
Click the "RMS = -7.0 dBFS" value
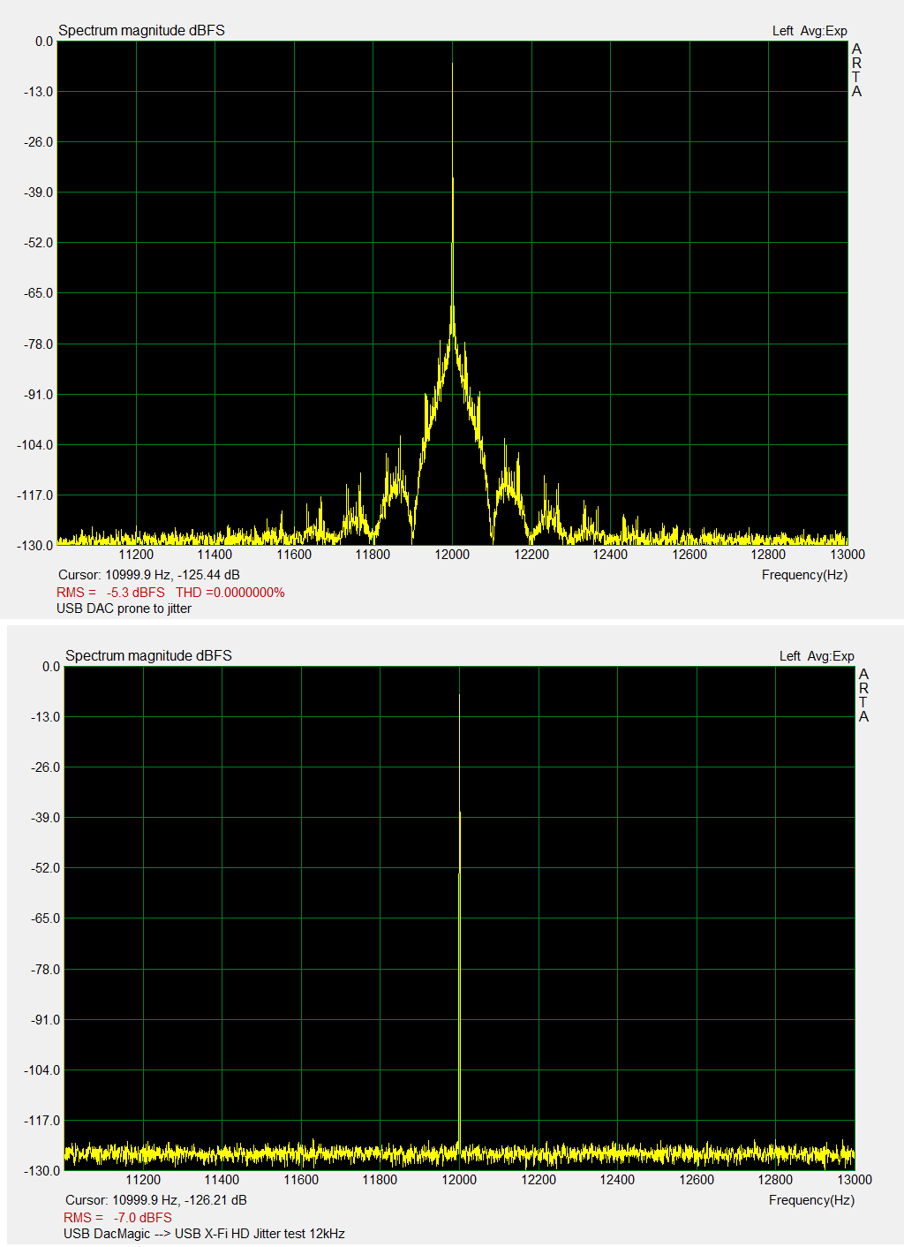pyautogui.click(x=117, y=1218)
